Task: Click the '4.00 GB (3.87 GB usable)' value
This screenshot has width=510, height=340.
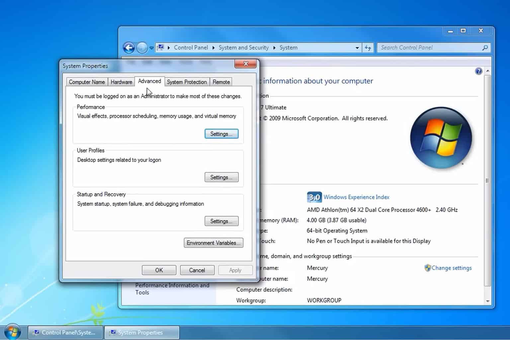Action: [336, 220]
